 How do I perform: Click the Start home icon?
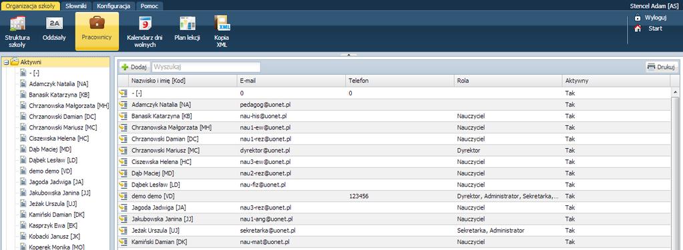point(638,29)
